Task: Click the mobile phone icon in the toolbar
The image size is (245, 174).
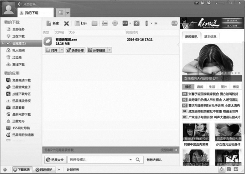Action: 146,23
